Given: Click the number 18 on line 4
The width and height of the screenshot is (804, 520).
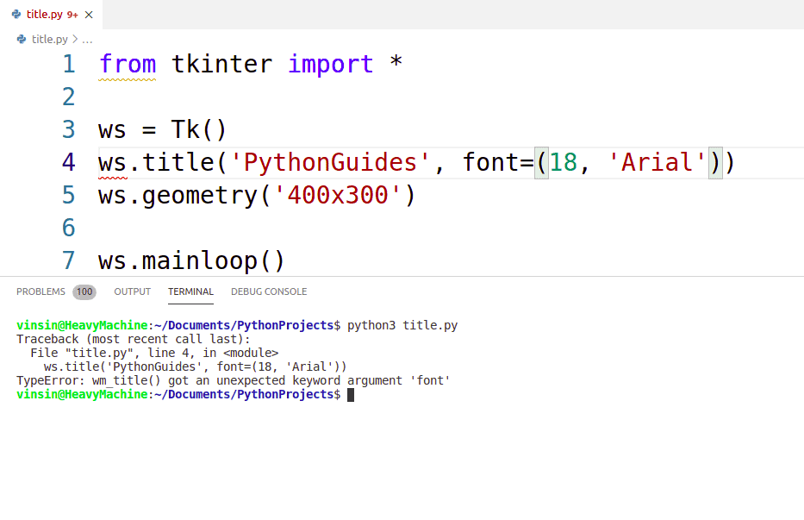Looking at the screenshot, I should [564, 163].
